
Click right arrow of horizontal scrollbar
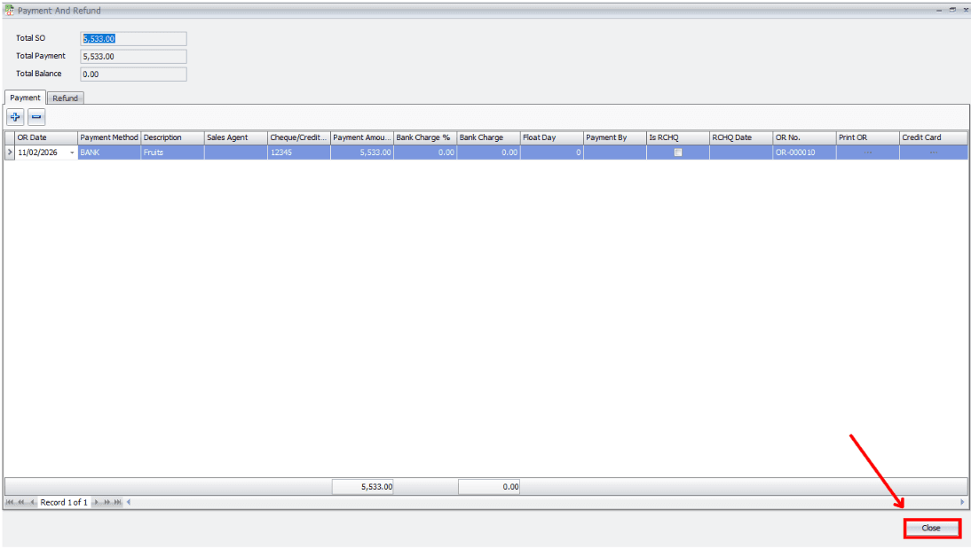962,503
